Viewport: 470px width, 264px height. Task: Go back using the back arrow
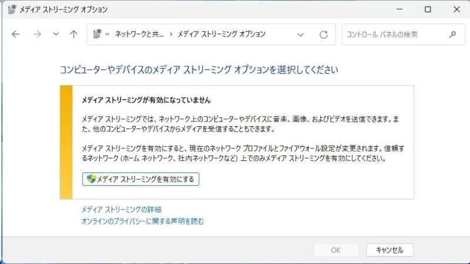click(16, 34)
